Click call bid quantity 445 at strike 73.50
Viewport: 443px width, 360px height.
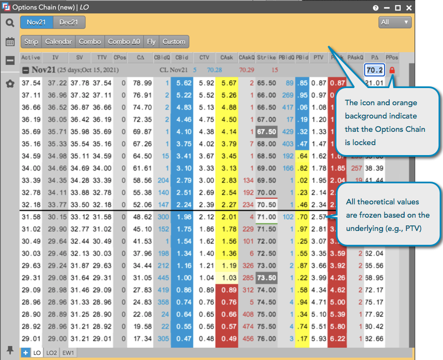(x=163, y=277)
